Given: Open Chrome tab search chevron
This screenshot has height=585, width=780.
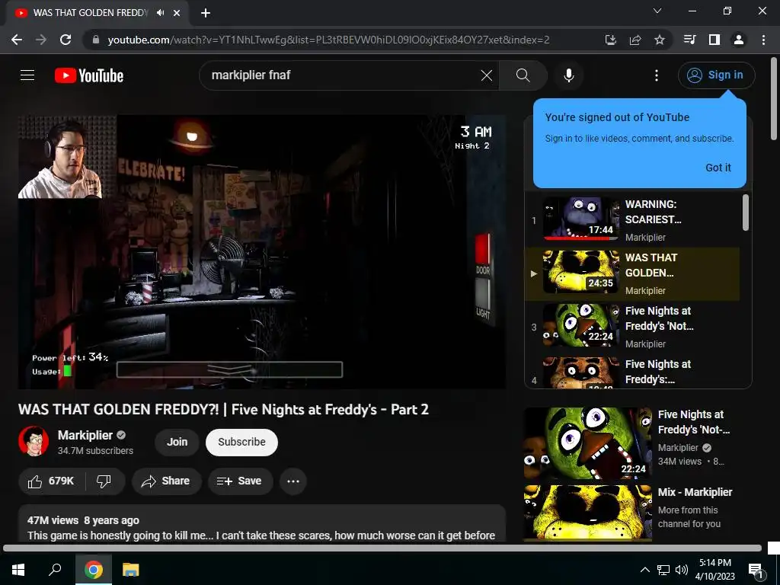Looking at the screenshot, I should tap(657, 11).
